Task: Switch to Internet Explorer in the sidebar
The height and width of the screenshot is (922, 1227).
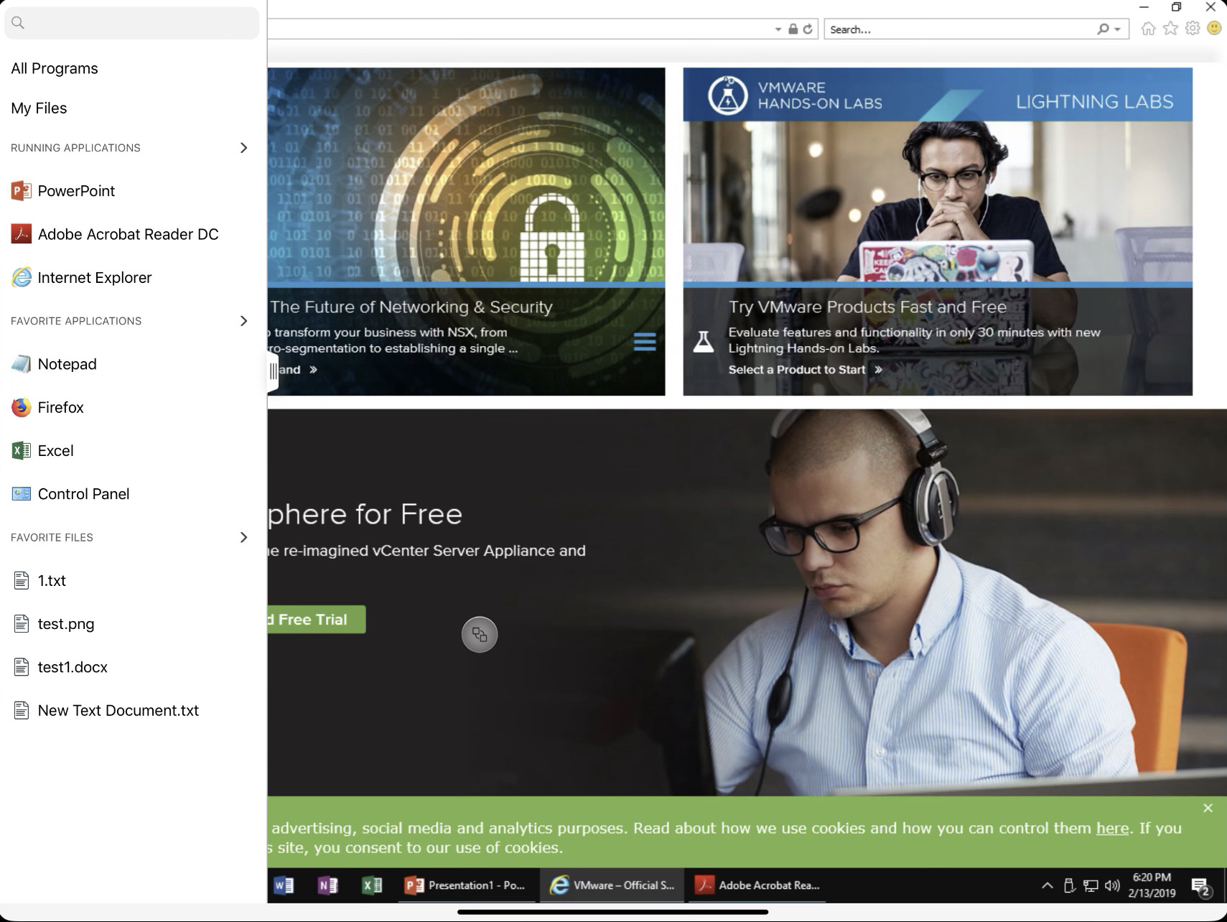Action: point(82,277)
